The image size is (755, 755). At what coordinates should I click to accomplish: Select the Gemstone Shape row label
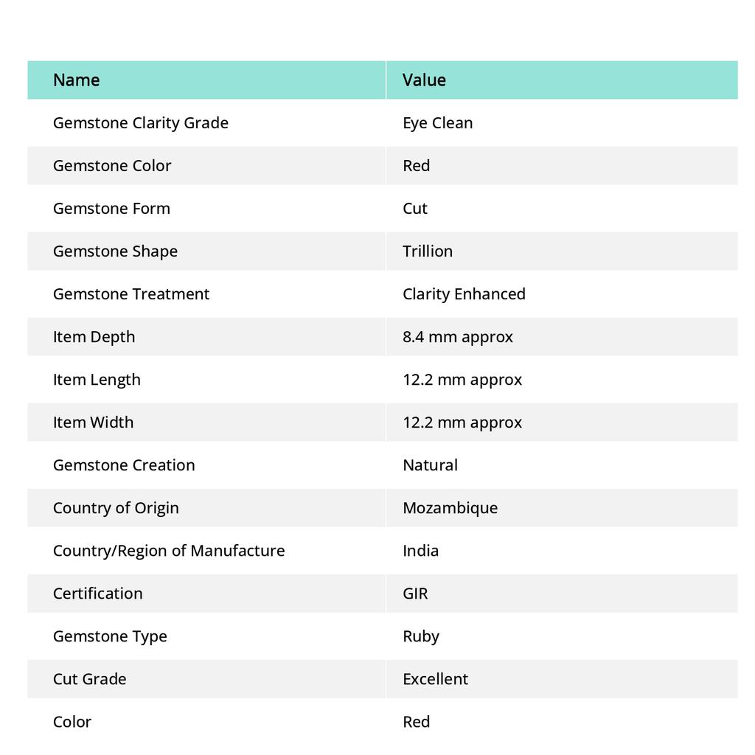pos(115,251)
